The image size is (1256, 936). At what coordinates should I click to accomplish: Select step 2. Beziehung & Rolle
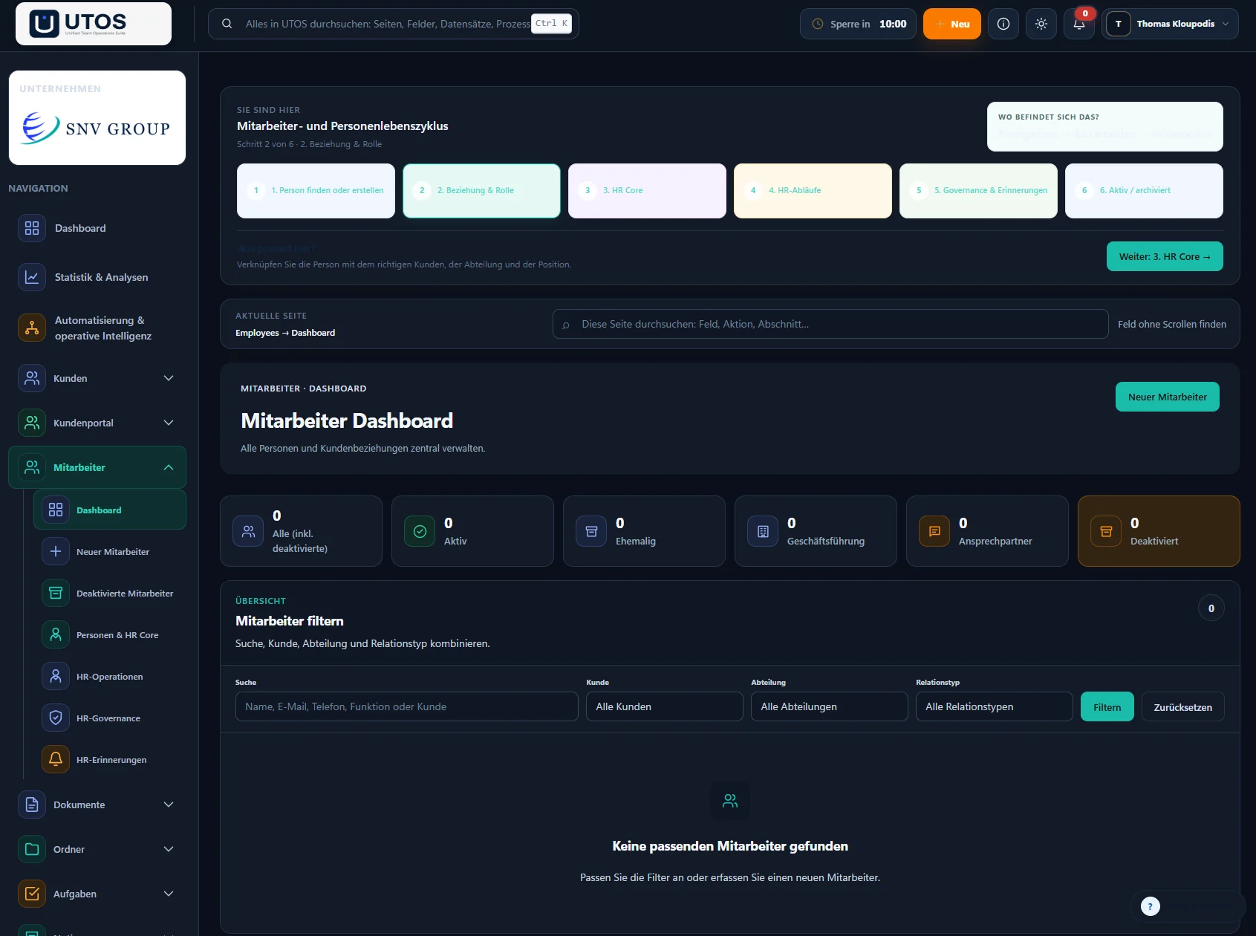click(x=481, y=191)
